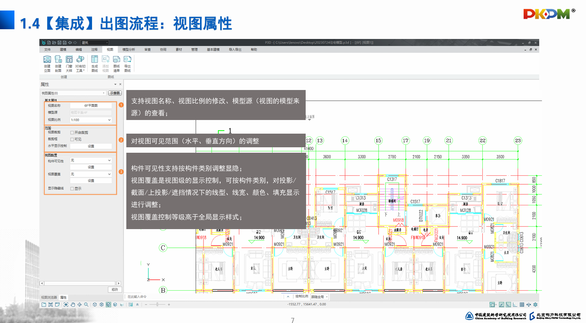
Task: Check the 显示隐藏线 显示 checkbox
Action: (72, 189)
